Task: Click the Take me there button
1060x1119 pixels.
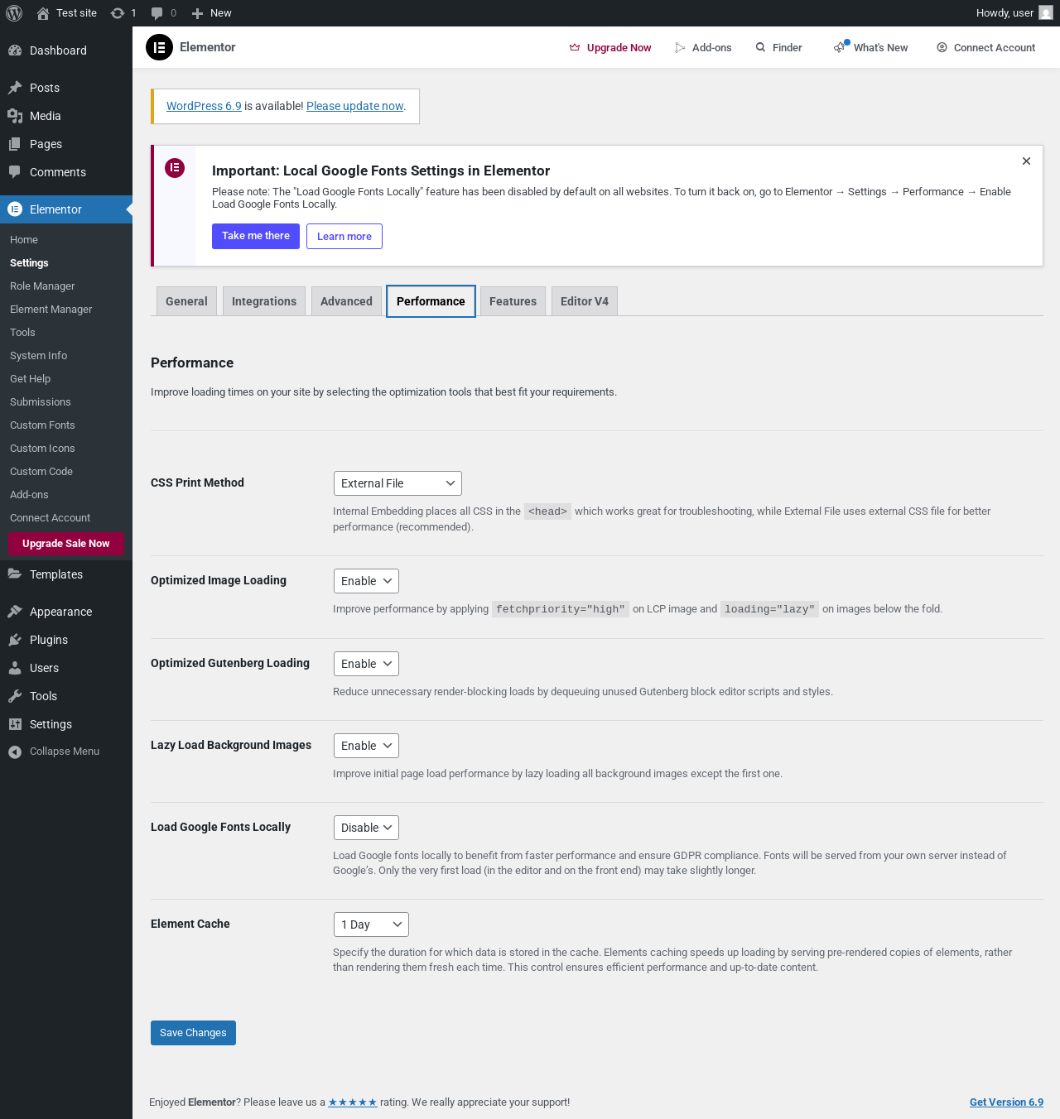Action: coord(256,236)
